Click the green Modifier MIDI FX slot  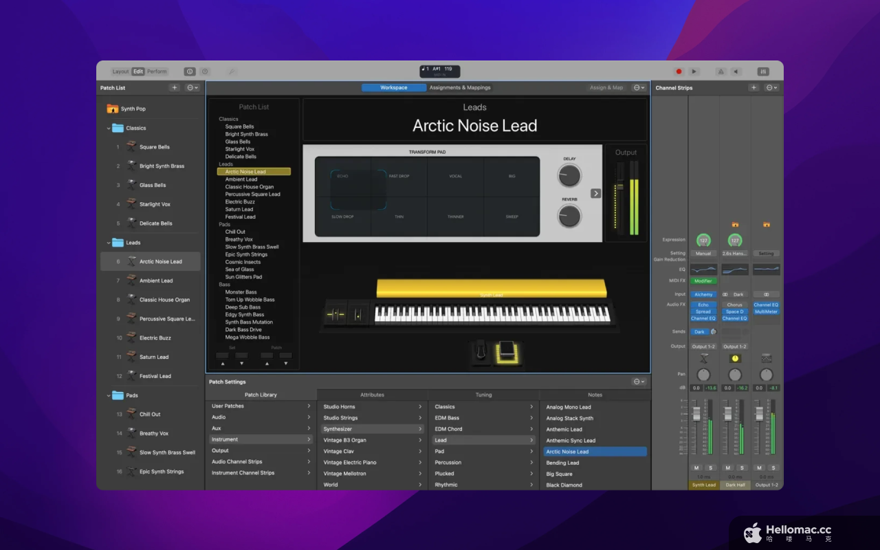703,280
